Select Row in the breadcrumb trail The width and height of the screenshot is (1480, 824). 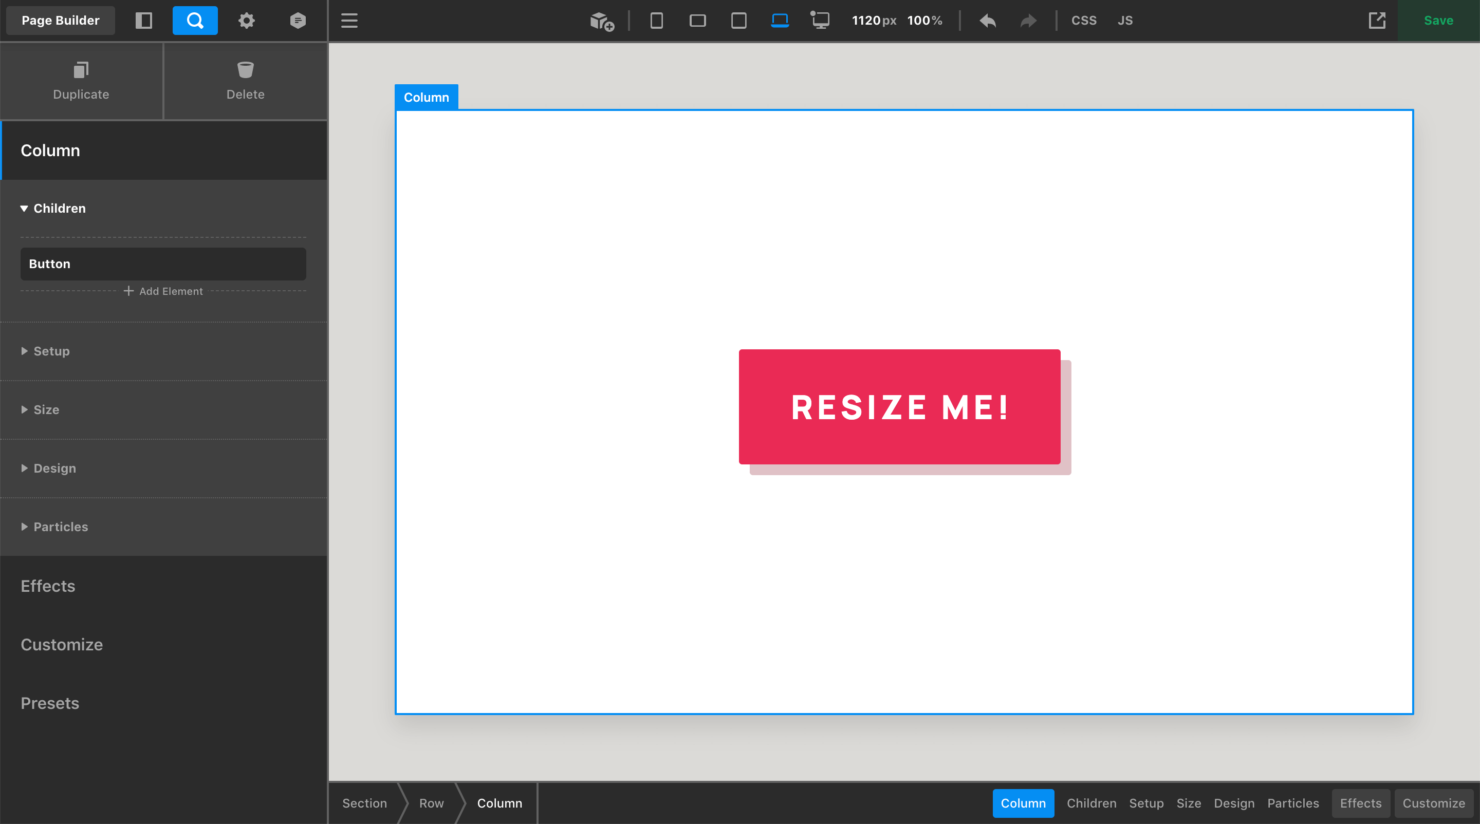coord(431,803)
